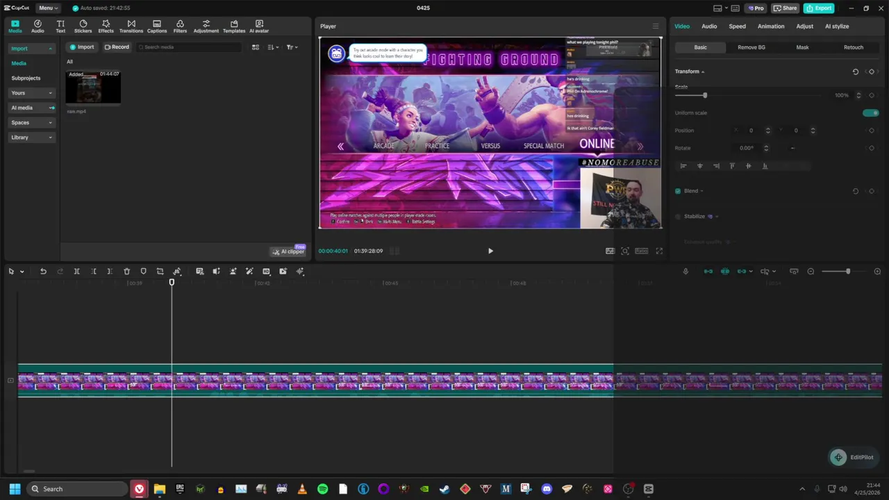Screen dimensions: 889x500
Task: Select the Remove BG sub-tab
Action: [x=751, y=47]
